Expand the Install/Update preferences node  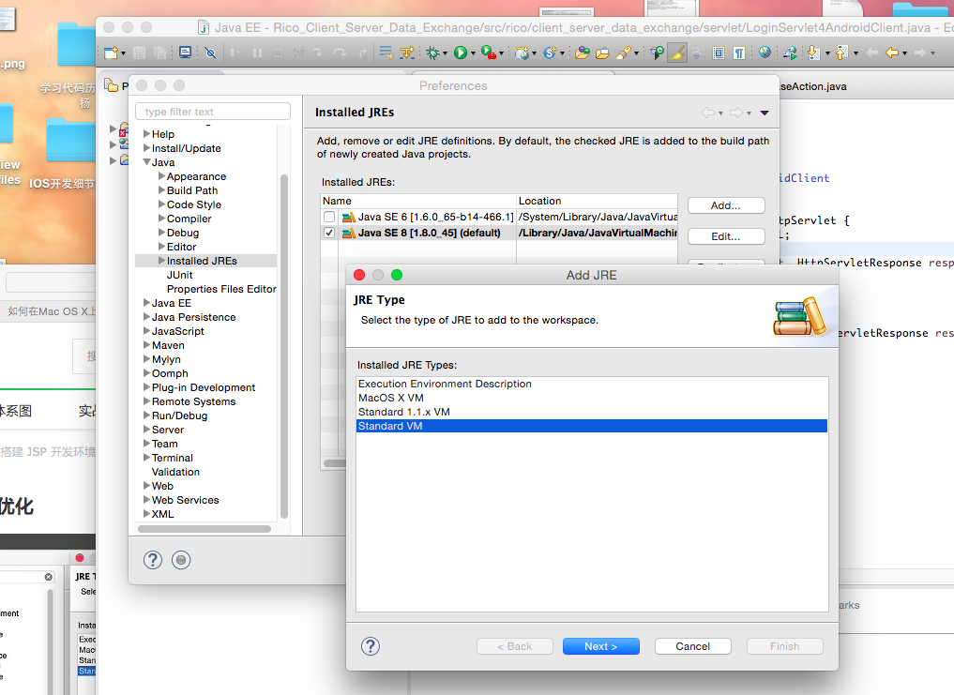pos(146,148)
